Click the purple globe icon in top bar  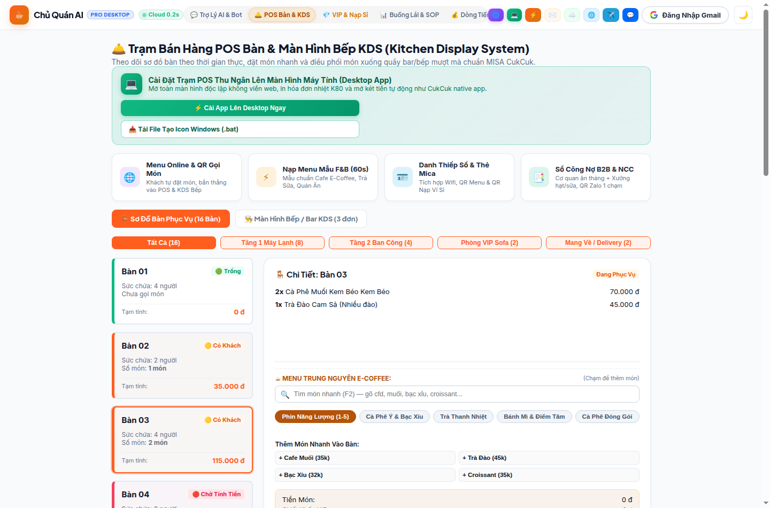(x=496, y=15)
